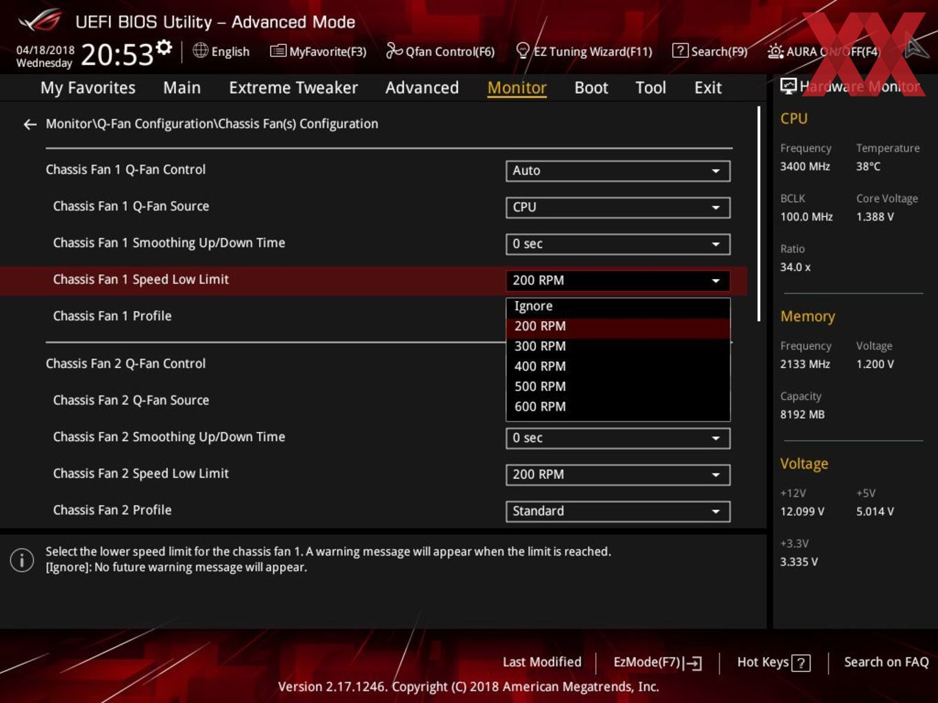Select 200 RPM option in list
Screen dimensions: 938x703
(x=618, y=326)
